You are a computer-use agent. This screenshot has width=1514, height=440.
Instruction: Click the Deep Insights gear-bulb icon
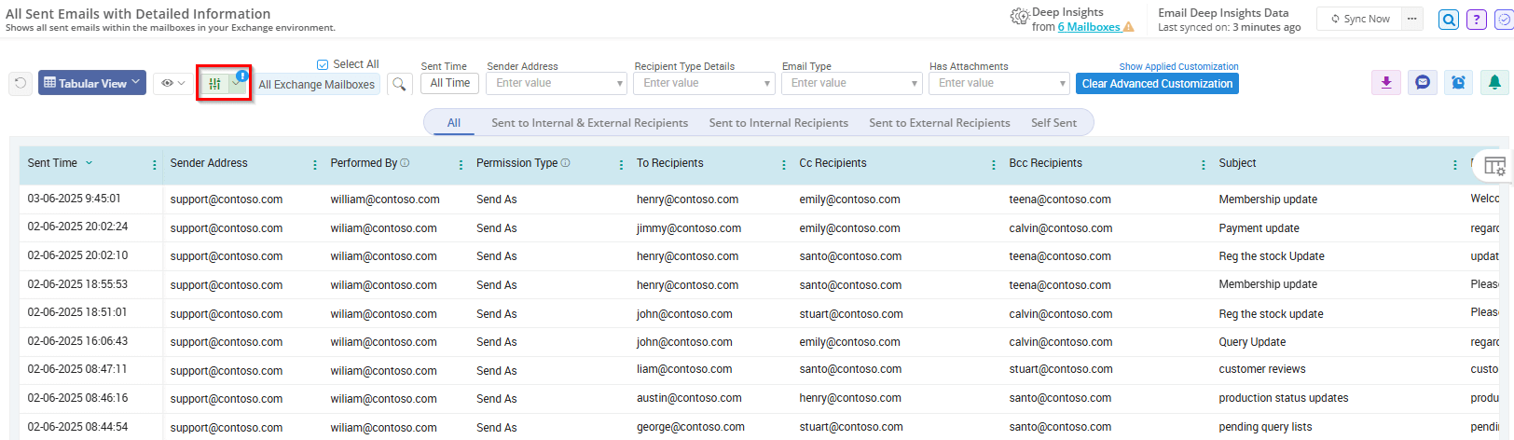1020,17
